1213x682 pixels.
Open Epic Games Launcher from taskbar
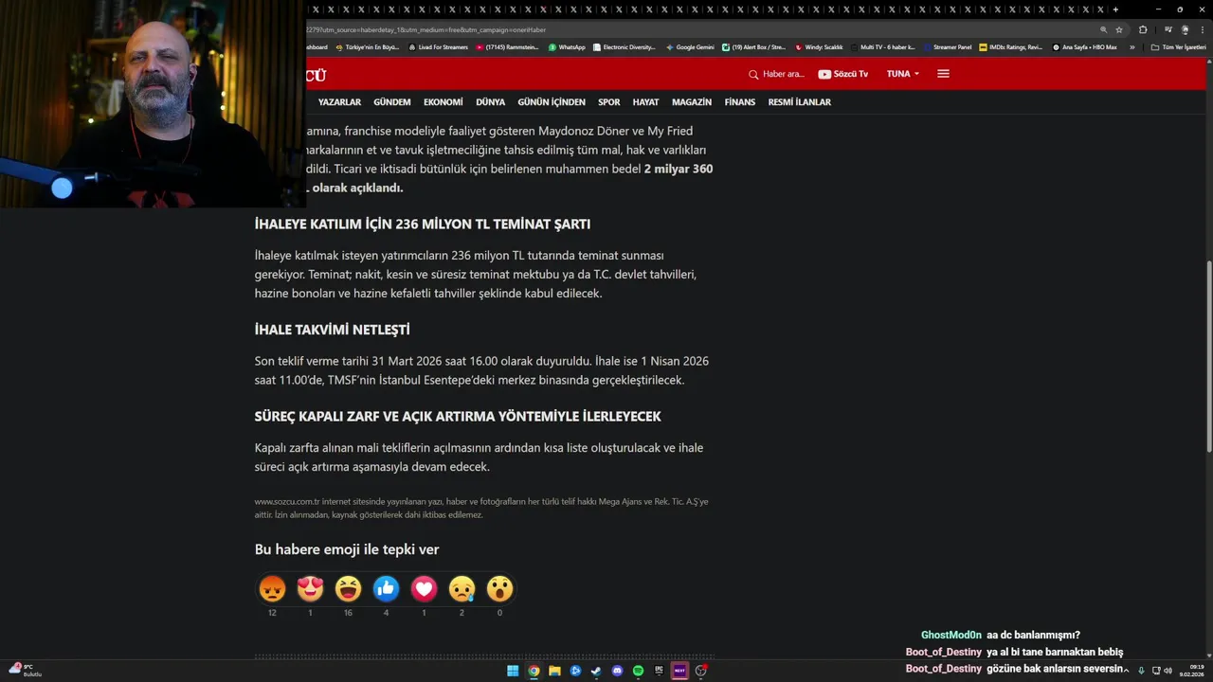[x=659, y=671]
